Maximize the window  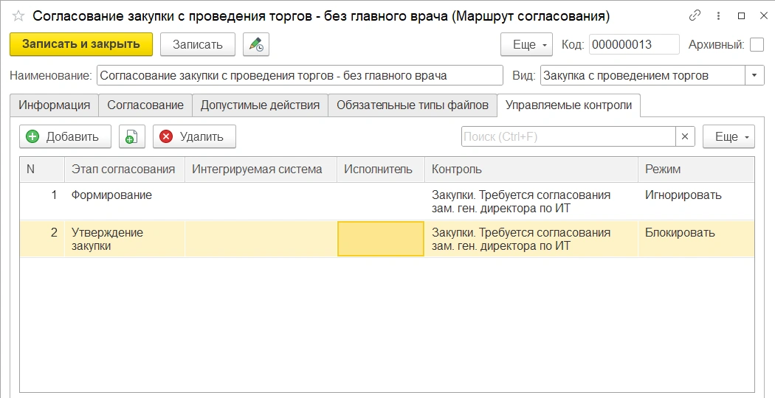coord(741,15)
